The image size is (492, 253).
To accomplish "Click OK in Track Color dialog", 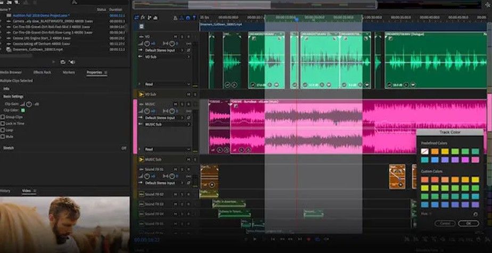I will point(469,224).
